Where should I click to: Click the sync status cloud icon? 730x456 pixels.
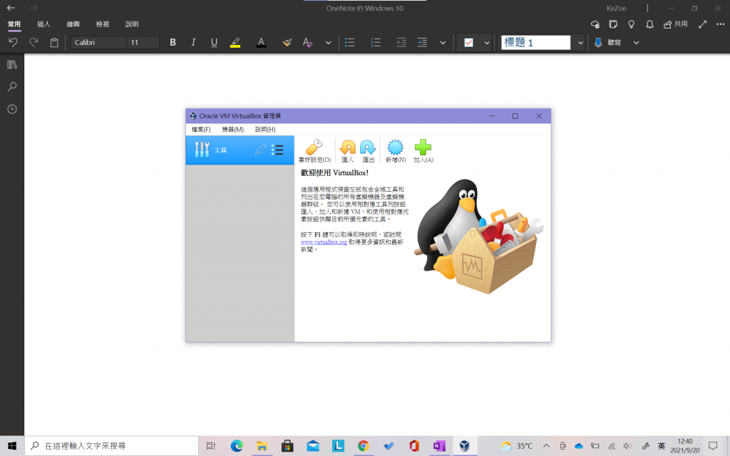[x=595, y=24]
